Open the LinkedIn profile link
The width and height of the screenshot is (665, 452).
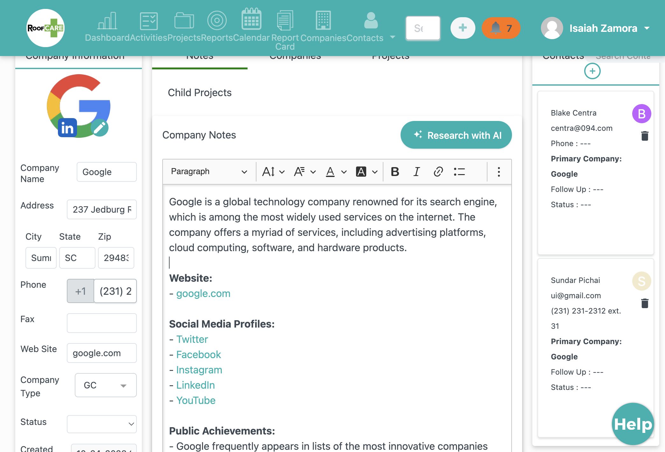pyautogui.click(x=196, y=385)
